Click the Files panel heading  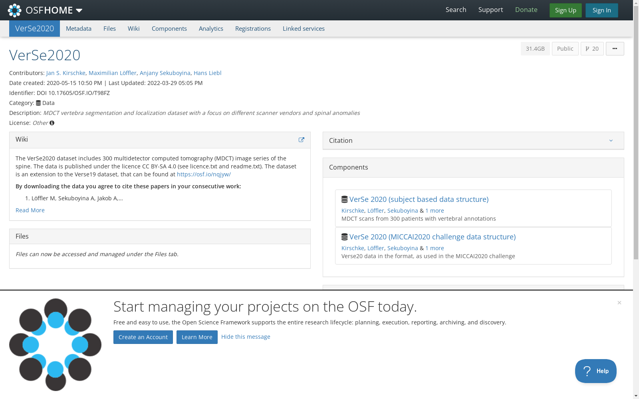coord(22,236)
